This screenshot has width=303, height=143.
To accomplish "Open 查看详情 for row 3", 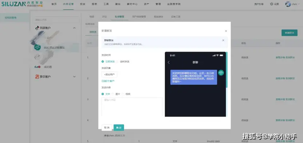I will 280,99.
